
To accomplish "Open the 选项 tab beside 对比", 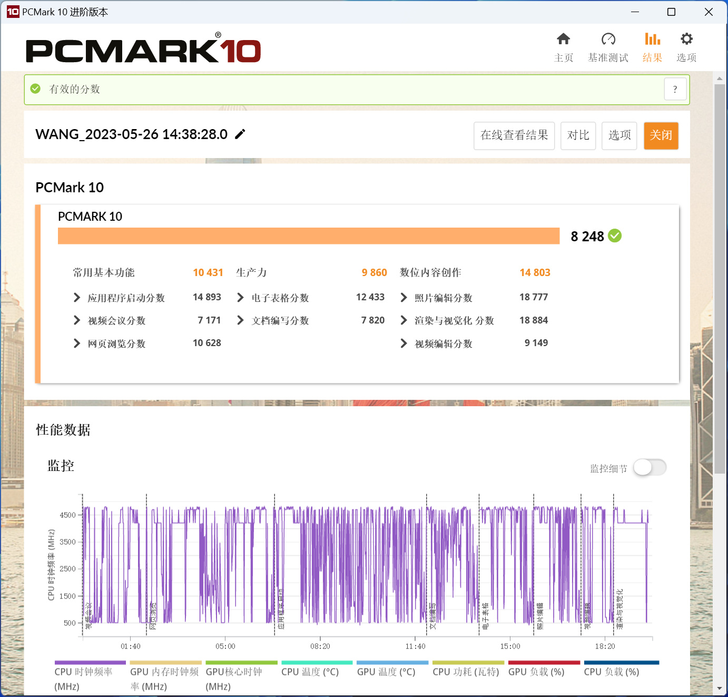I will 619,135.
